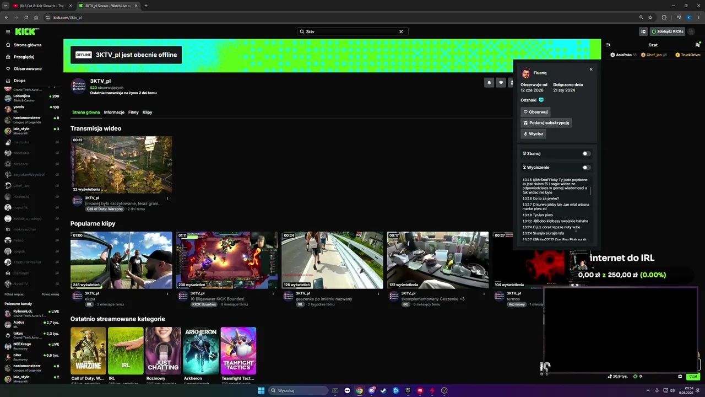This screenshot has width=705, height=397.
Task: Go to Chrome home page
Action: [36, 18]
